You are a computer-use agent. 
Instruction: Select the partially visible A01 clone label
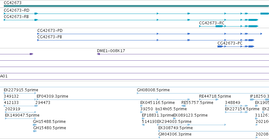(4, 76)
